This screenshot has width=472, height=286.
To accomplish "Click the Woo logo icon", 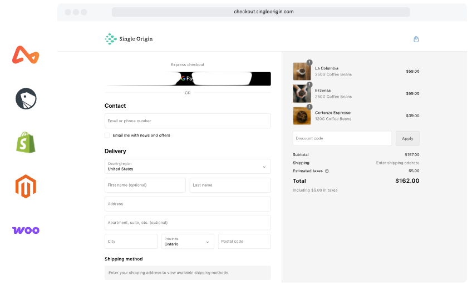I will (26, 230).
